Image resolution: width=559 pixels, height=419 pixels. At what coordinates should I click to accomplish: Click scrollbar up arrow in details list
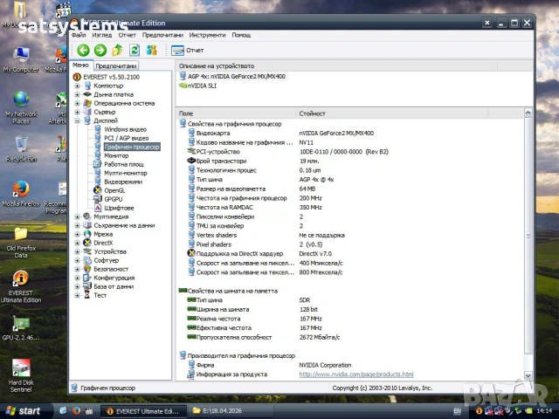pyautogui.click(x=528, y=113)
